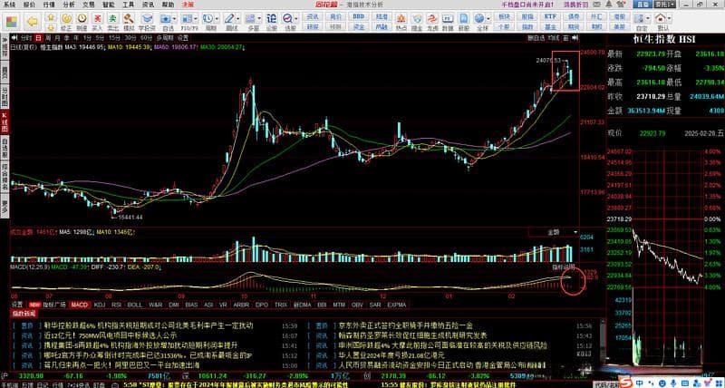Switch to 分时 intraday chart period
725x388 pixels.
tap(26, 37)
